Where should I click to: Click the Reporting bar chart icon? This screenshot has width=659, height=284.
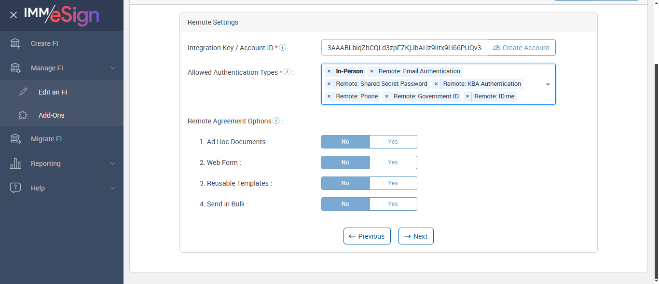pos(15,163)
